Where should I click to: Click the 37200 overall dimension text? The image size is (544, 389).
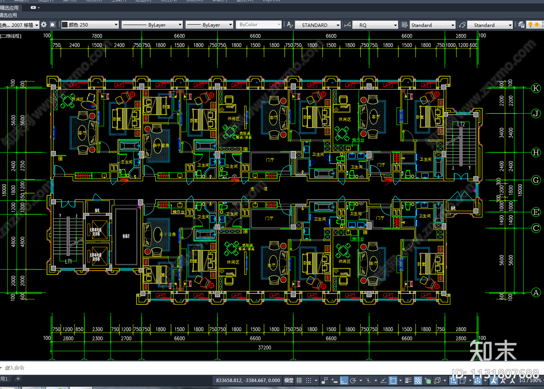tap(264, 347)
